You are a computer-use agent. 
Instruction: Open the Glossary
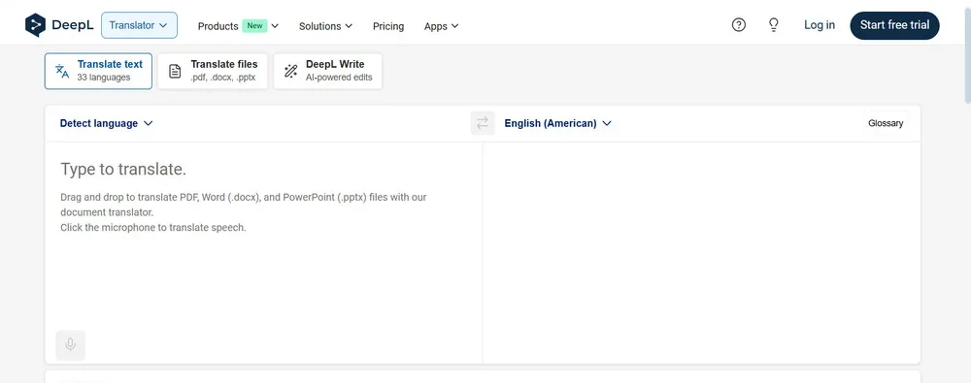(x=886, y=123)
